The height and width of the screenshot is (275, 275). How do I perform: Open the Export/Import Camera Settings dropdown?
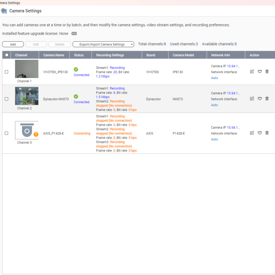coord(103,44)
